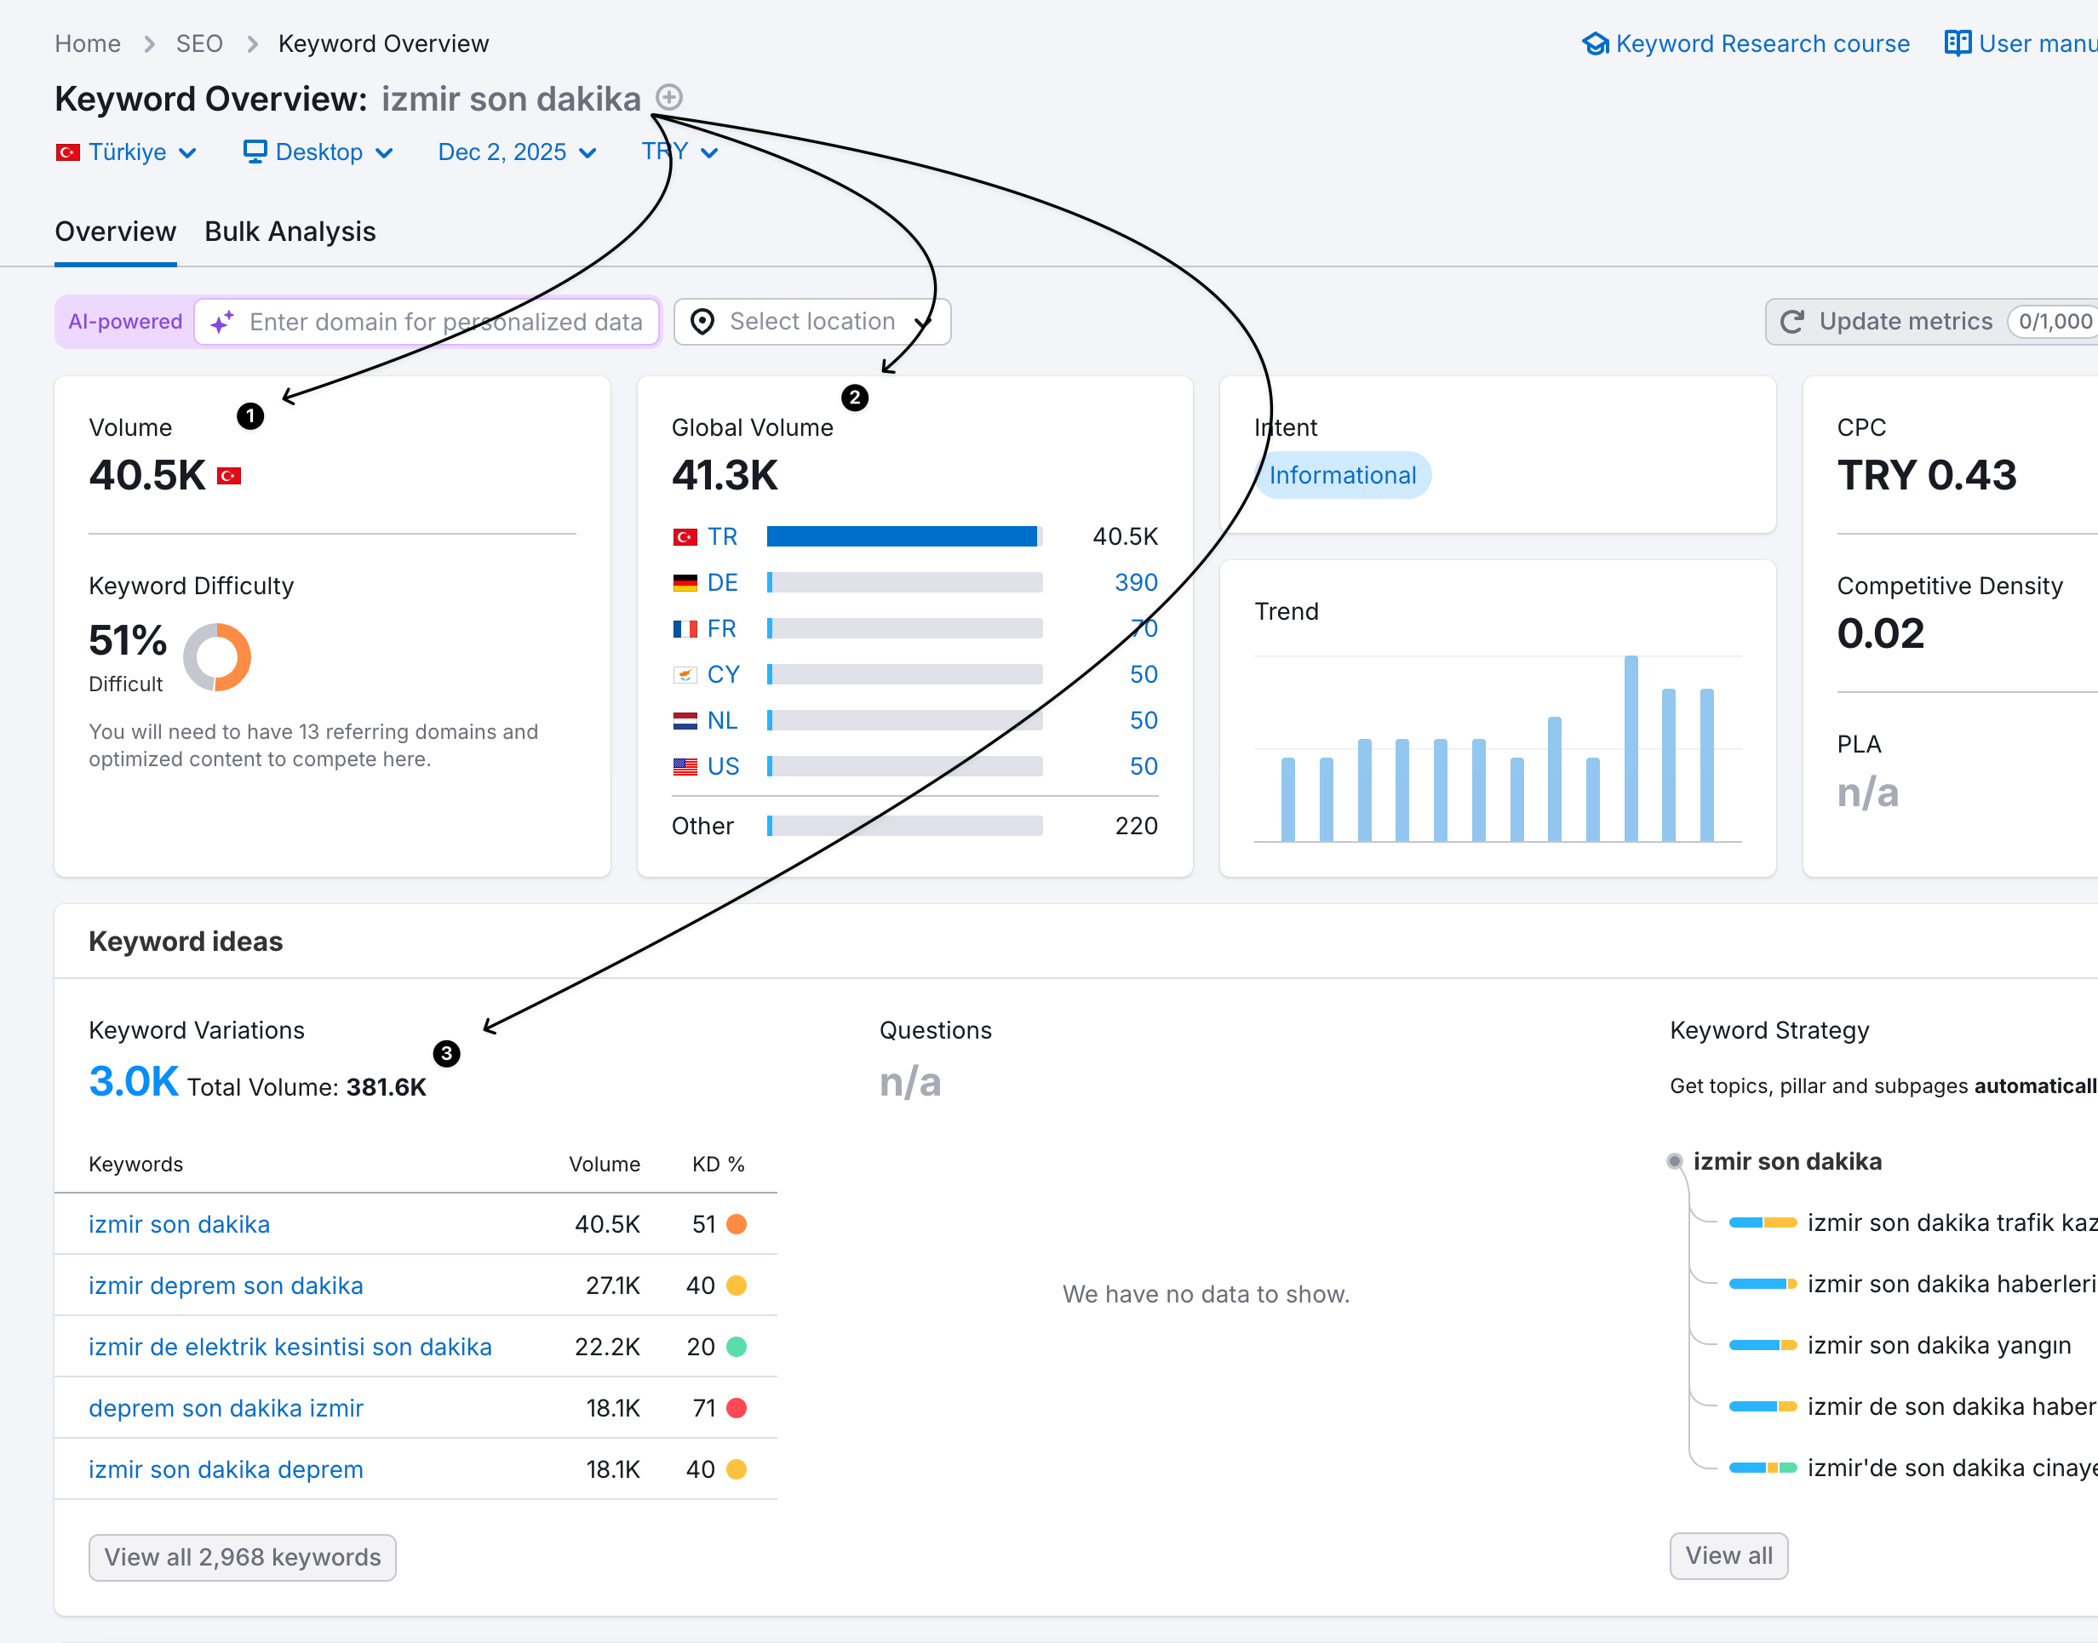2098x1643 pixels.
Task: Click the User manual book icon
Action: (x=1957, y=43)
